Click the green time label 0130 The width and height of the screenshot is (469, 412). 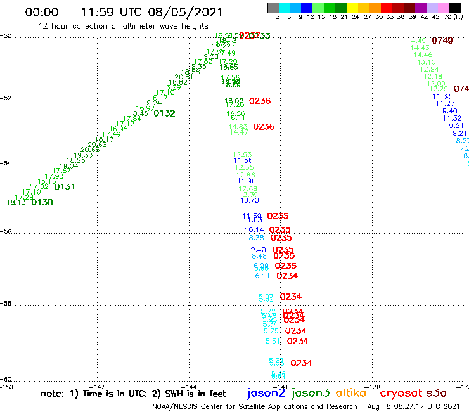42,203
